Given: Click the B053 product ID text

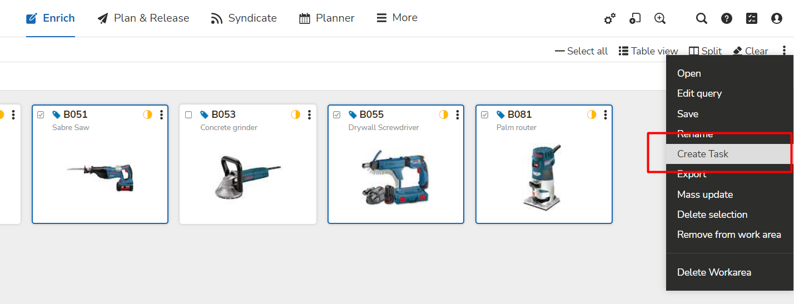Looking at the screenshot, I should pos(224,114).
